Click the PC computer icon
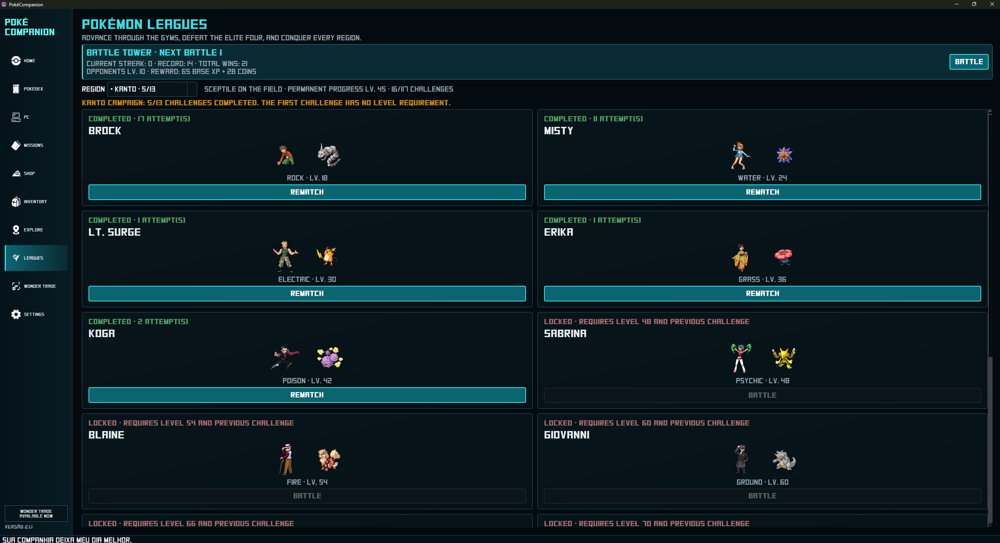1000x543 pixels. coord(16,117)
